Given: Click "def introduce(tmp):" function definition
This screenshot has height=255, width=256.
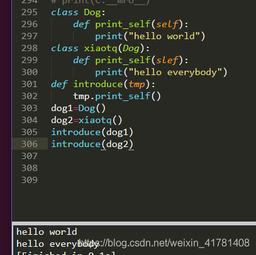Looking at the screenshot, I should (103, 85).
